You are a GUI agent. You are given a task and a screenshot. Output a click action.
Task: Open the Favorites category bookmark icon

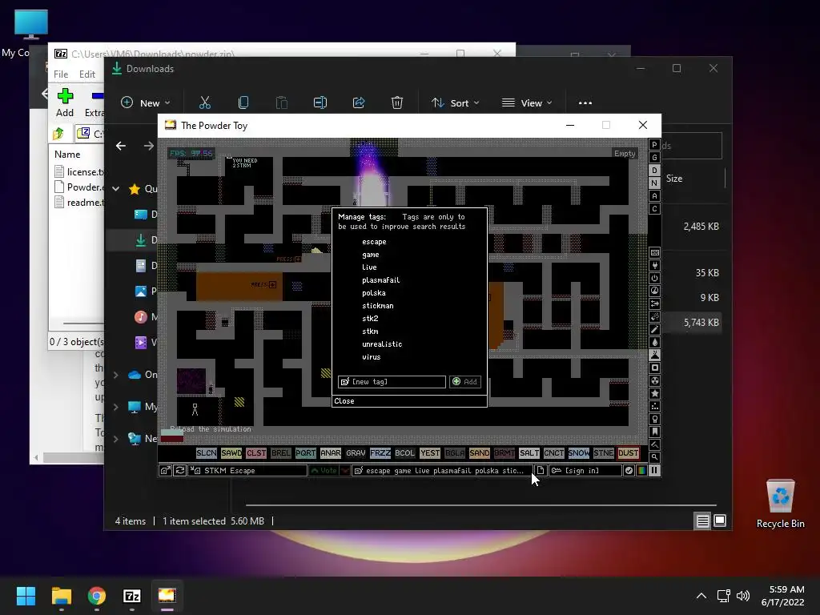[x=654, y=432]
